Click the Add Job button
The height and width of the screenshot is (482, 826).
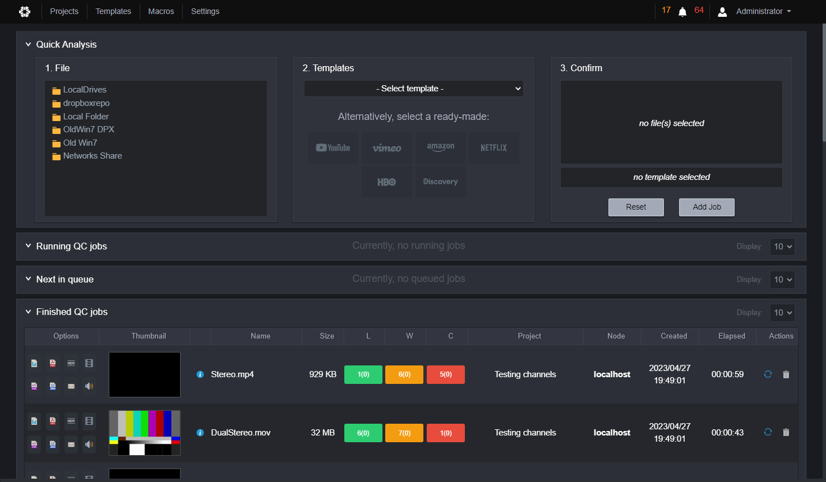[x=707, y=207]
